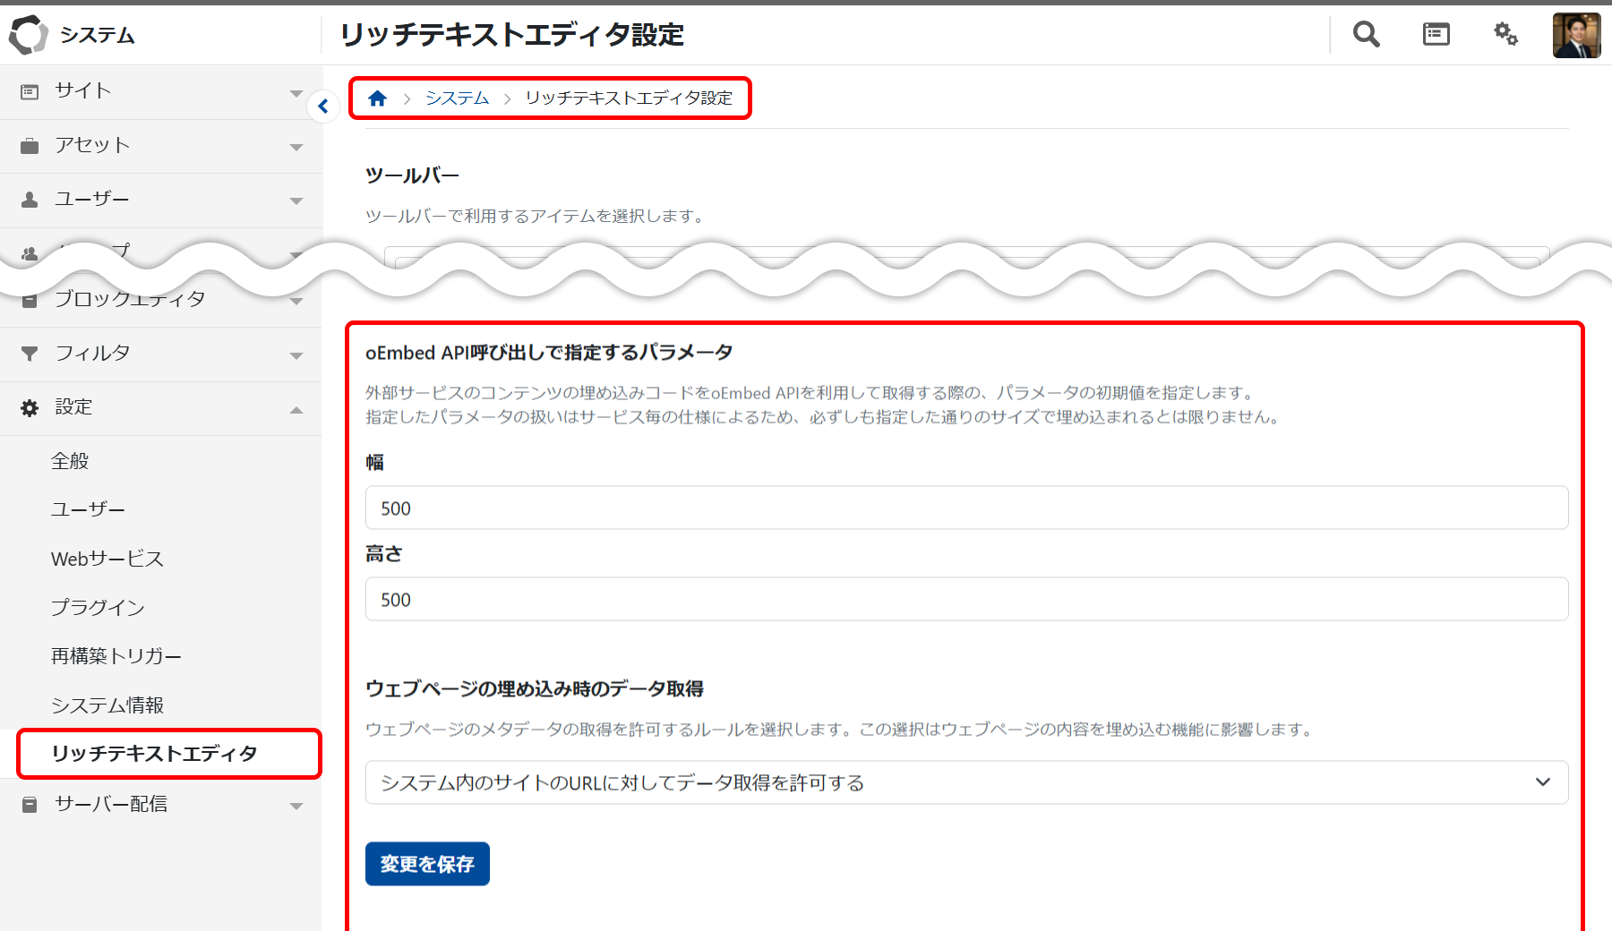
Task: Open the user profile avatar
Action: point(1576,36)
